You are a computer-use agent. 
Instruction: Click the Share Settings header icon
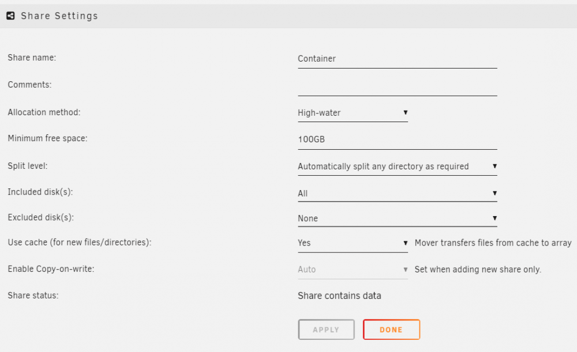tap(10, 16)
